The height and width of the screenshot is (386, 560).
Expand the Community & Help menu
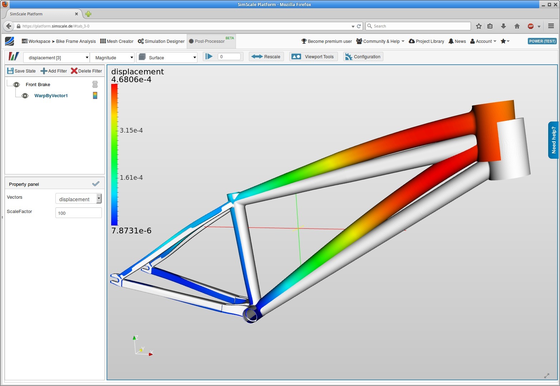pyautogui.click(x=380, y=41)
